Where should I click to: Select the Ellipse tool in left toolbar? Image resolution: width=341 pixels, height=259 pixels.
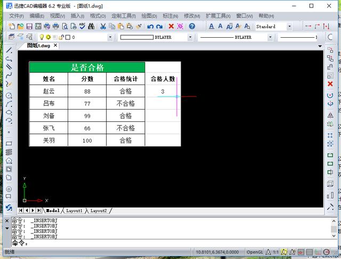pos(9,112)
